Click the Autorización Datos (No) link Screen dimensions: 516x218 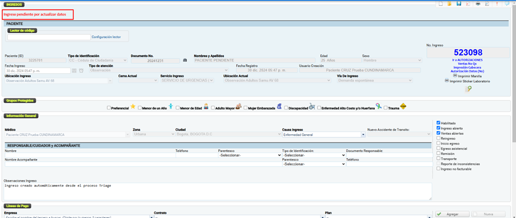[x=468, y=71]
